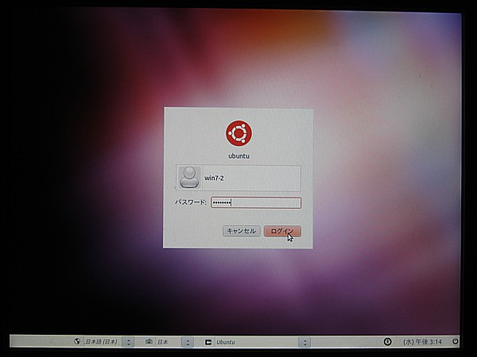This screenshot has height=357, width=477.
Task: Click the (水) 午後 3:14 clock
Action: pyautogui.click(x=423, y=342)
